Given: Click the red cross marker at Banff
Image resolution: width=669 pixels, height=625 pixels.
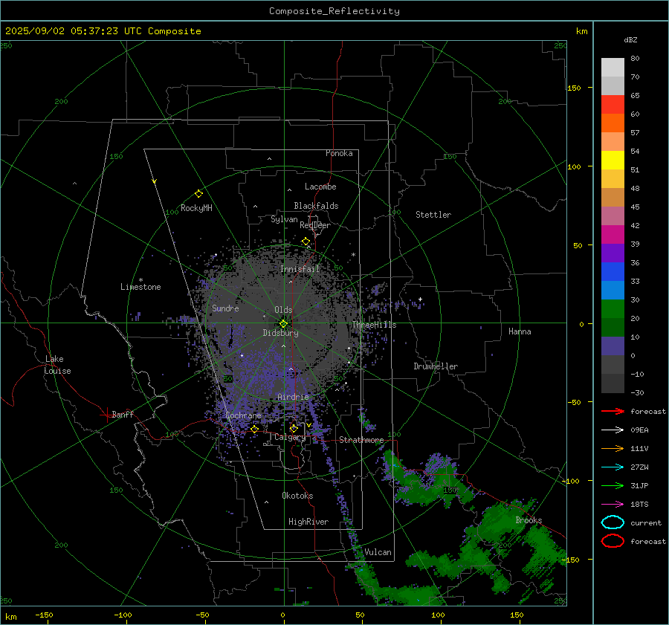Looking at the screenshot, I should [106, 414].
